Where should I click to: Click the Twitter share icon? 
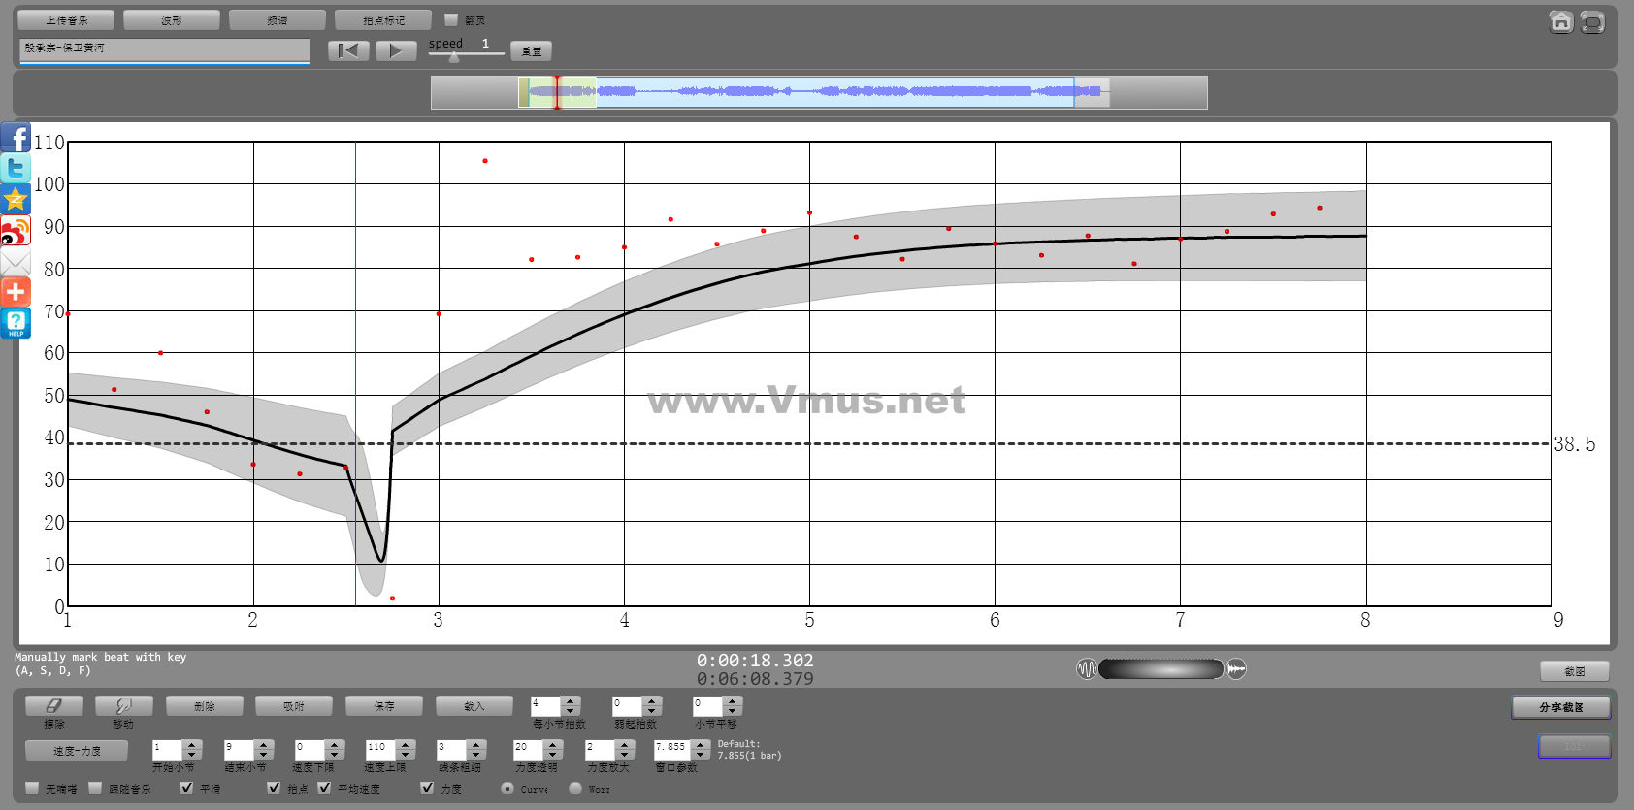tap(16, 169)
